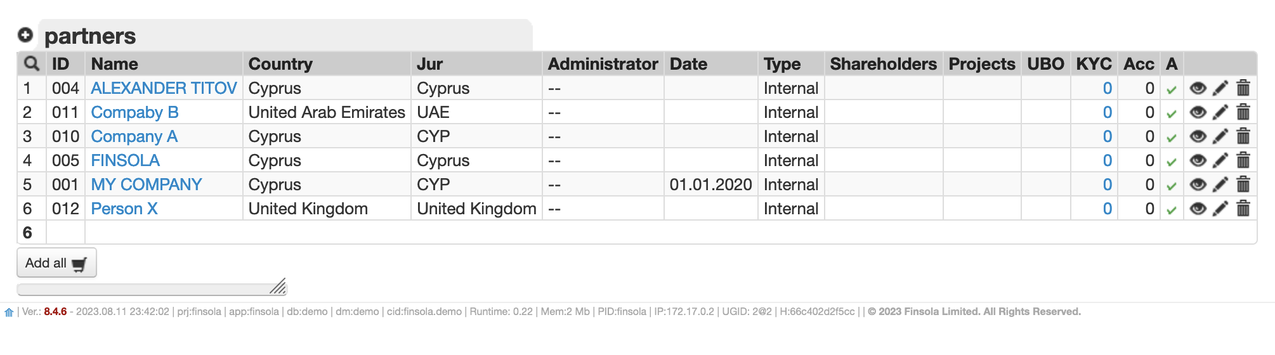Toggle active checkmark for ALEXANDER TITOV
This screenshot has width=1275, height=355.
1172,89
